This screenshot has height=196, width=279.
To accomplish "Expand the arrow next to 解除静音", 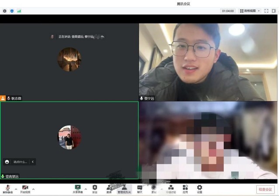I will [x=16, y=189].
